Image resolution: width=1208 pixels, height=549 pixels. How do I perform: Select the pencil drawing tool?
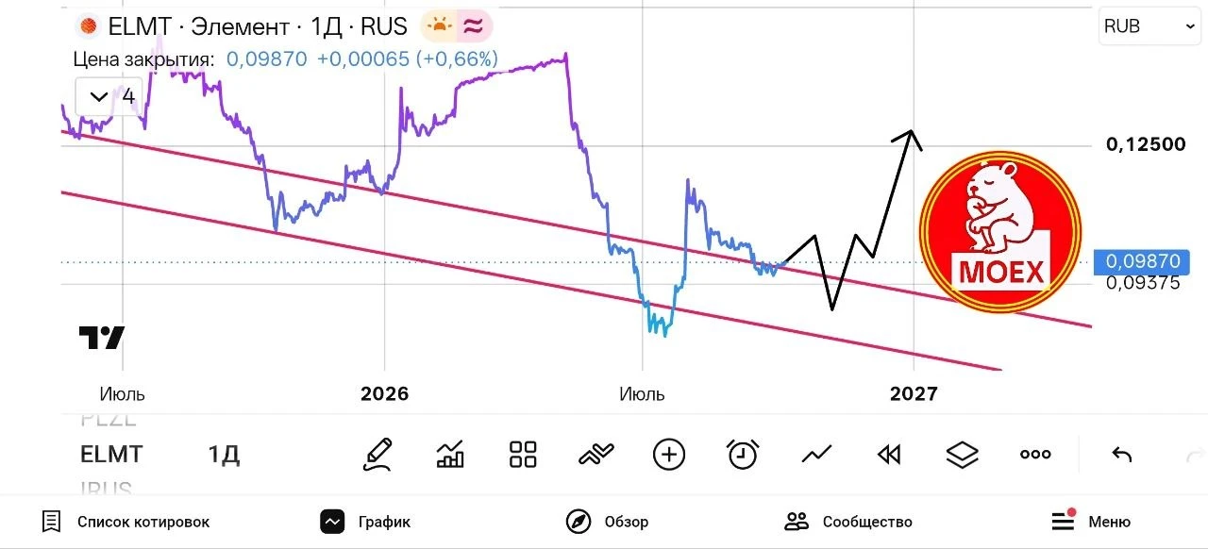coord(377,455)
